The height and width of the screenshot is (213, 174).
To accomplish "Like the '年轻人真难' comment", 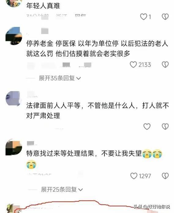I will pyautogui.click(x=144, y=17).
